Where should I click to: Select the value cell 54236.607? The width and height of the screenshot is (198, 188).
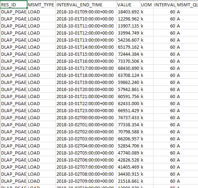(x=128, y=40)
